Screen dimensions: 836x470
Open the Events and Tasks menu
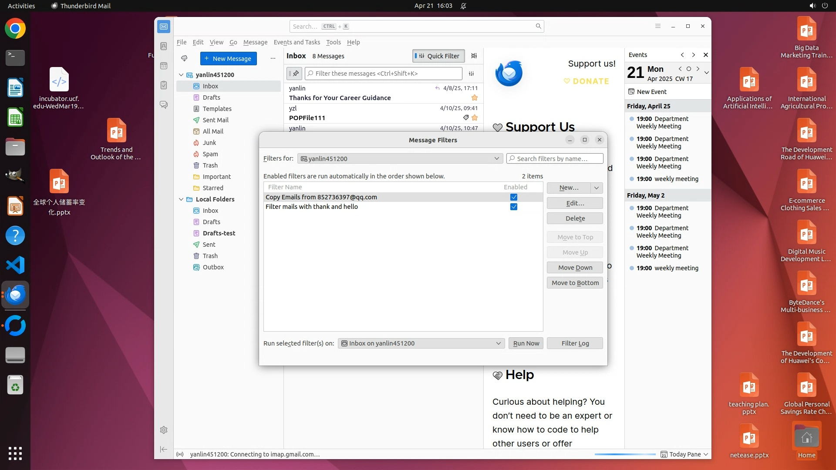point(297,42)
